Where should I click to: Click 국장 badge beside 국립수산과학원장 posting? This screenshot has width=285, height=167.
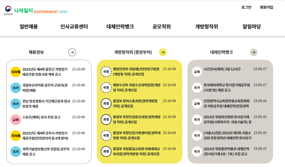106,88
